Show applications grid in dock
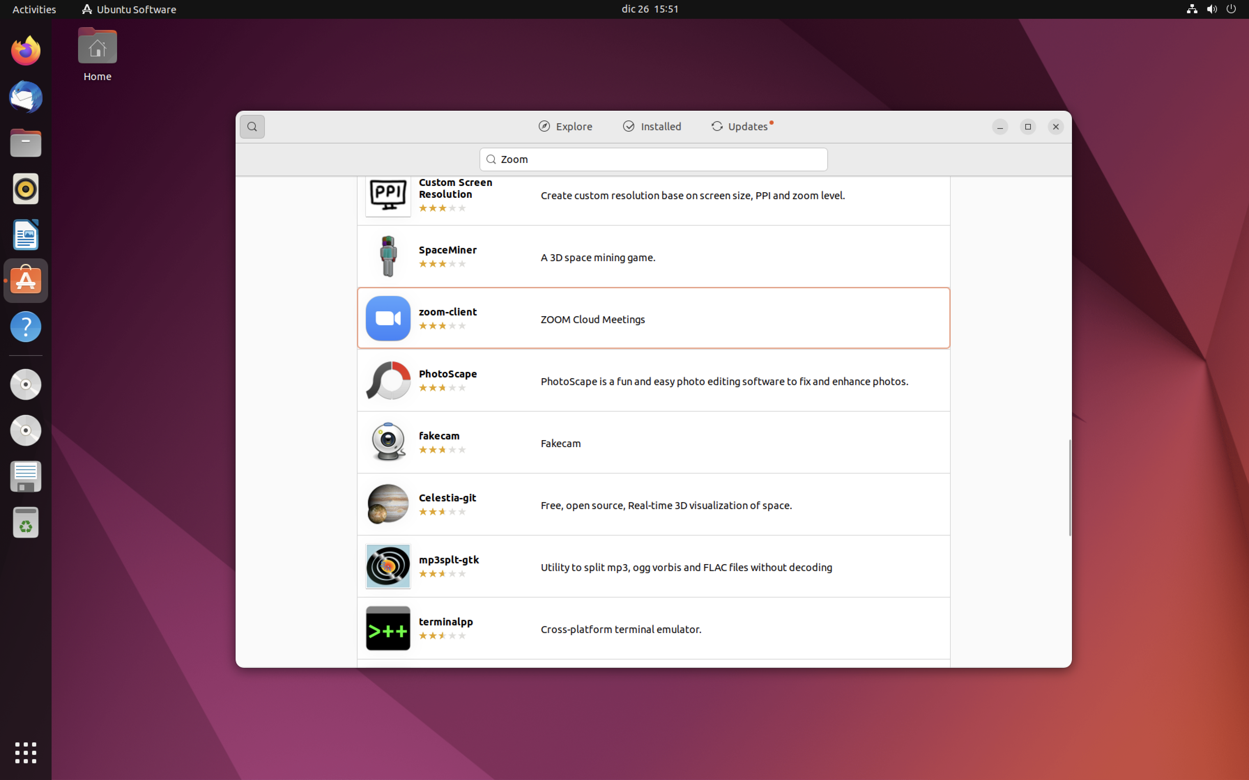Screen dimensions: 1249x780 tap(25, 752)
